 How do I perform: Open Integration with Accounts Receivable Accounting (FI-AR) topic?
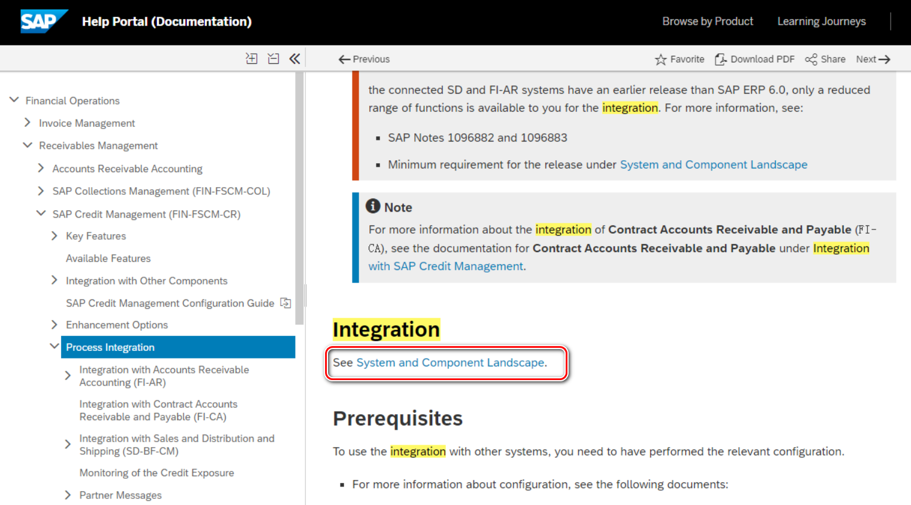[x=164, y=376]
